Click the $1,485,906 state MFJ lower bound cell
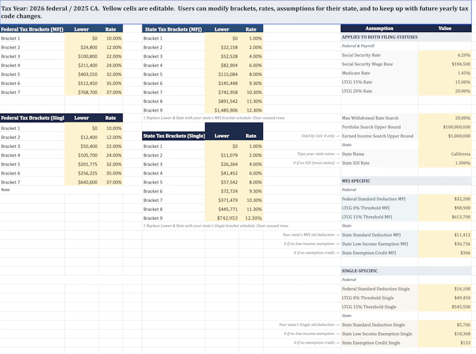This screenshot has width=476, height=354. 221,110
